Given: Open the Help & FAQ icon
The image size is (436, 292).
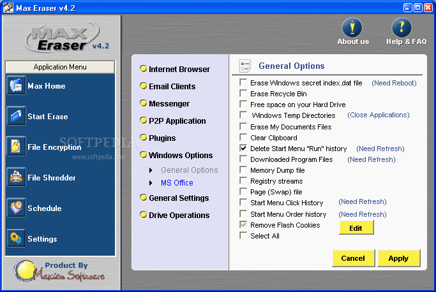Looking at the screenshot, I should click(402, 27).
